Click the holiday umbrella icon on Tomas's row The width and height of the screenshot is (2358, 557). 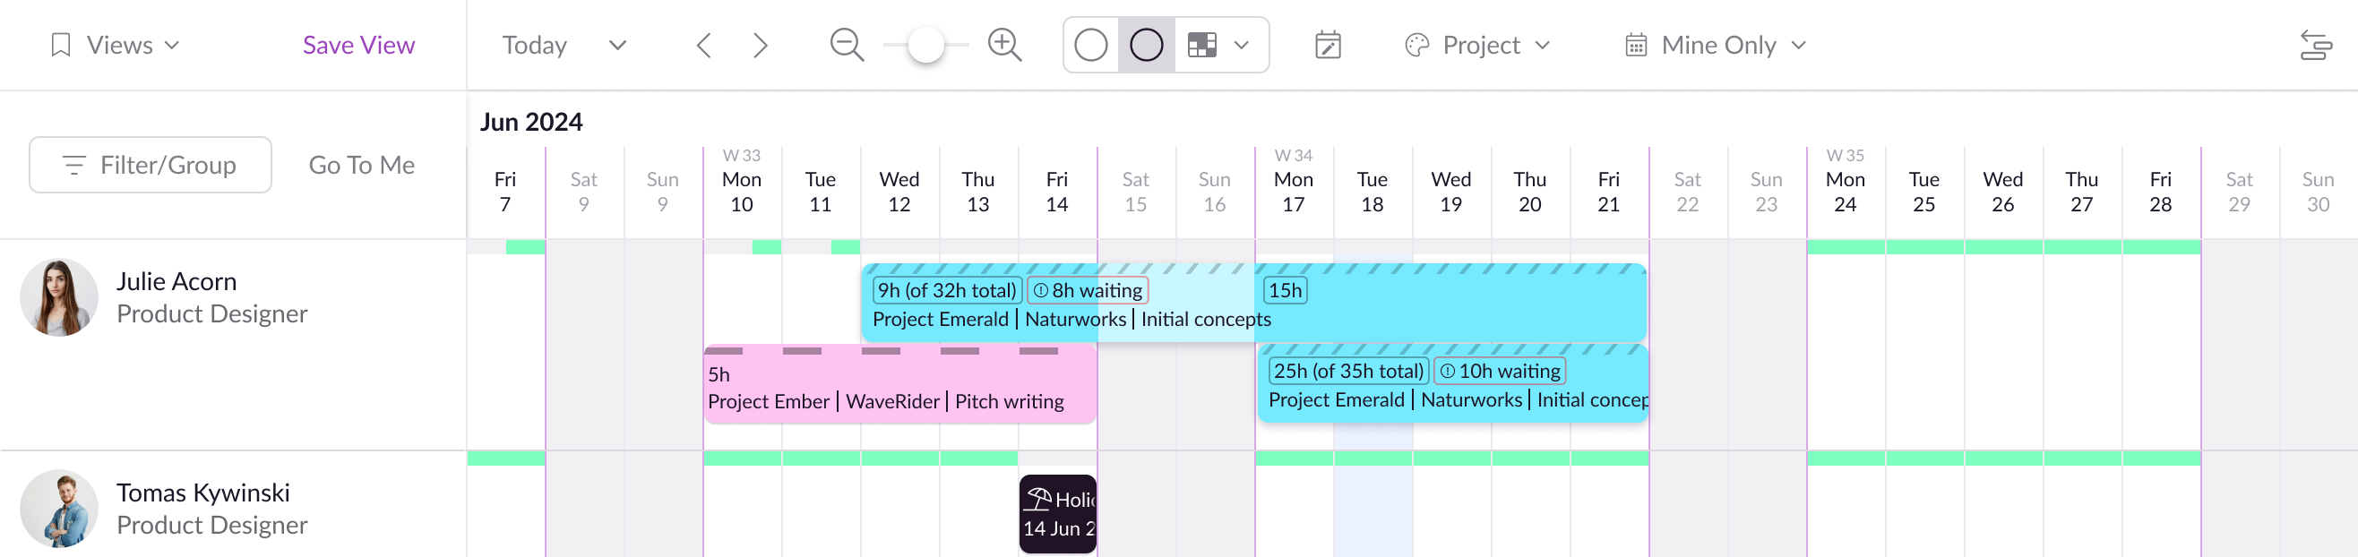click(x=1038, y=499)
